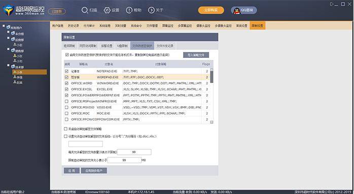Click the 导入策略文件 button
354x194 pixels.
point(196,55)
